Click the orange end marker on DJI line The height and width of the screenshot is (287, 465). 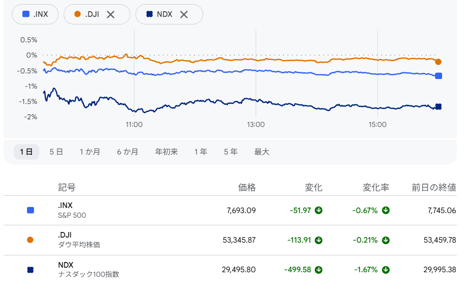click(x=439, y=62)
